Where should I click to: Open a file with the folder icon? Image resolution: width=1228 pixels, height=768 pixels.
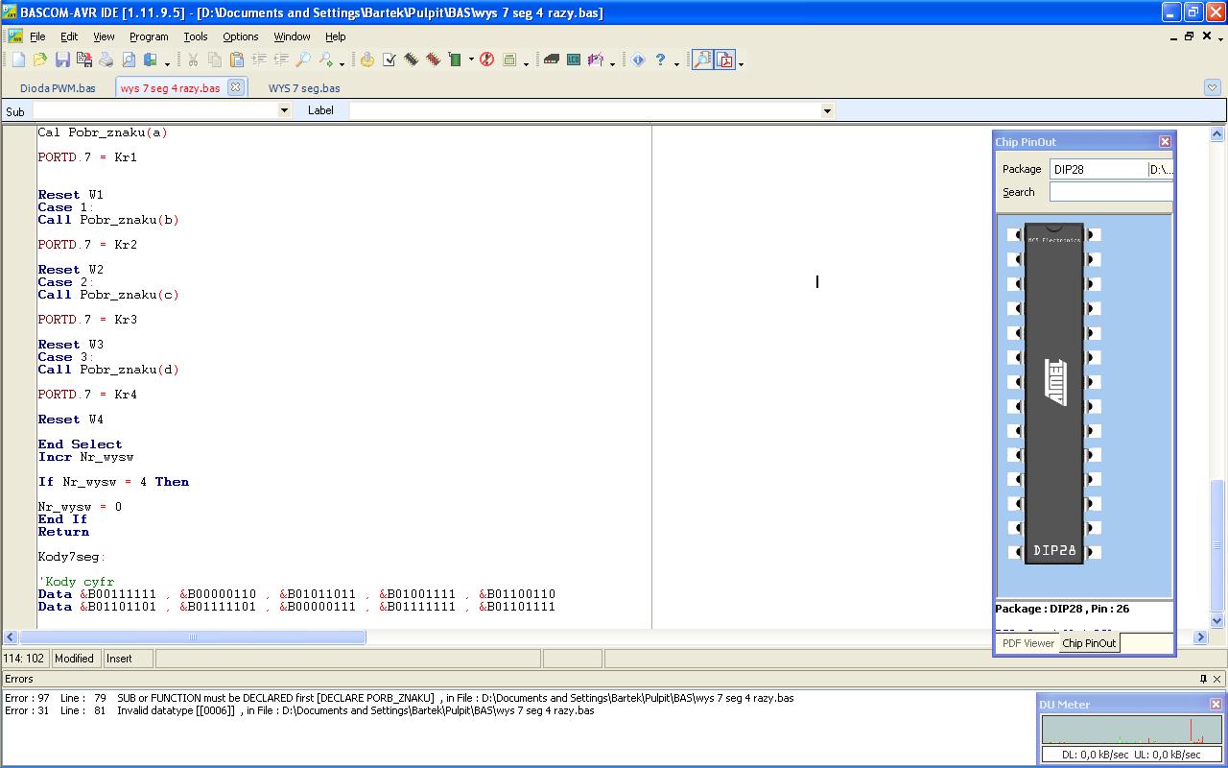pyautogui.click(x=40, y=60)
